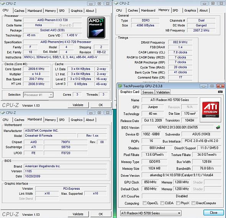
Task: Click the Shaders value 800 Unified
Action: pyautogui.click(x=157, y=148)
